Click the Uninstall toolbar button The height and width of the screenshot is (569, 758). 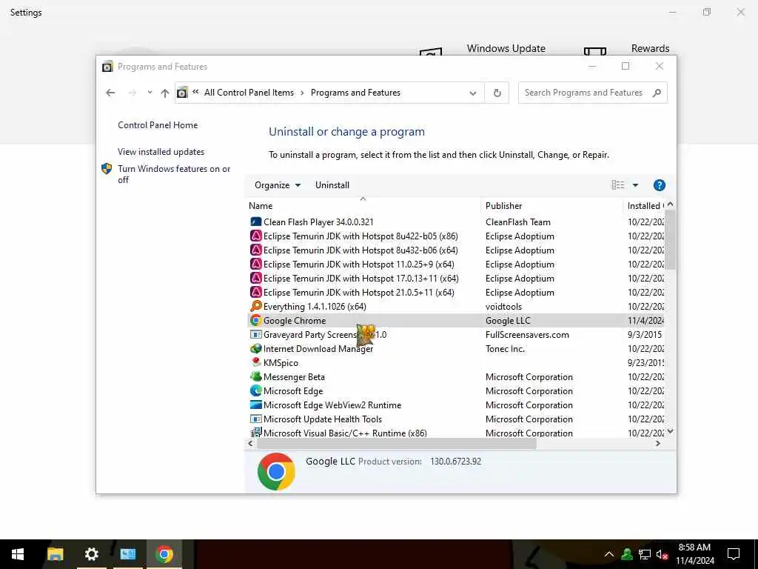(x=332, y=185)
